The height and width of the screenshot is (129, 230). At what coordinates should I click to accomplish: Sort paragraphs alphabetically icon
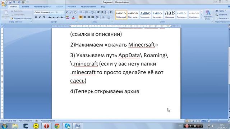point(106,13)
